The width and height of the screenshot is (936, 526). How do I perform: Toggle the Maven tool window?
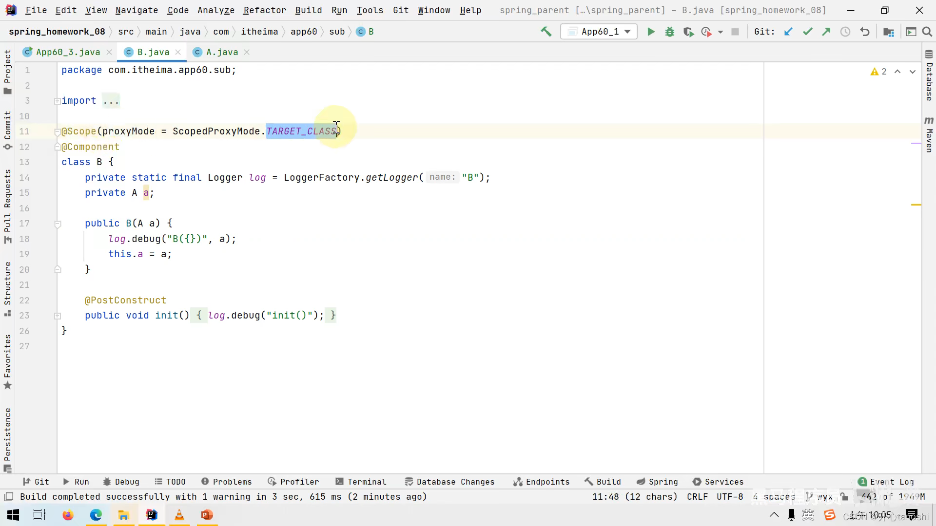[x=929, y=134]
